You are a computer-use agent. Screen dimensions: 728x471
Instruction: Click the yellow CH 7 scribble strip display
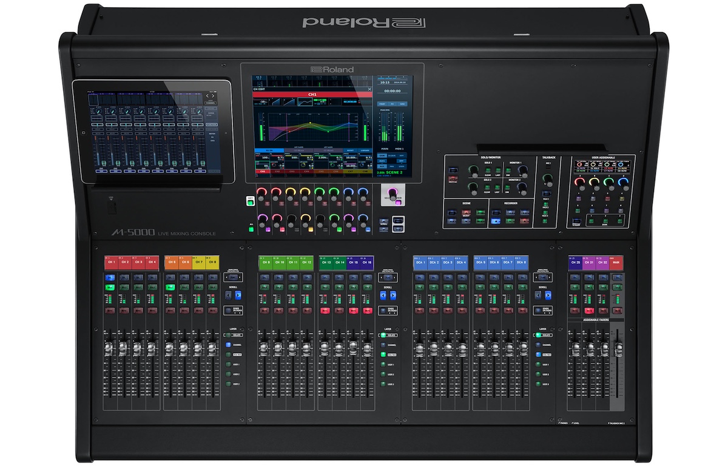point(198,262)
